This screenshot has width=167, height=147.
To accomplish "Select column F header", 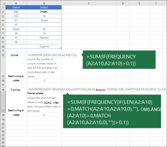I will pos(156,4).
